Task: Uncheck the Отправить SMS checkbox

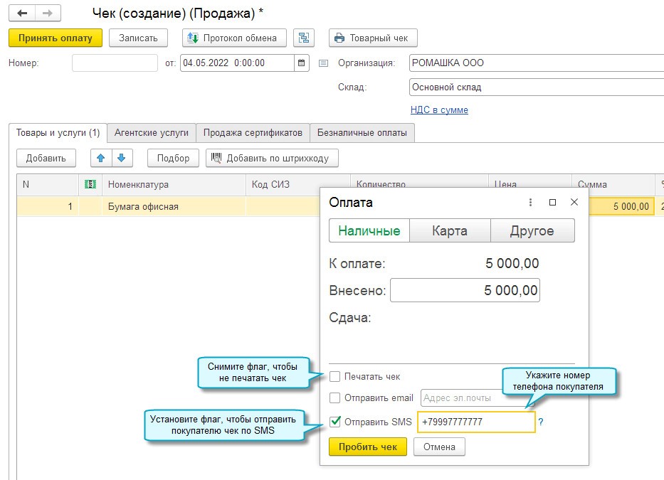Action: pyautogui.click(x=335, y=422)
